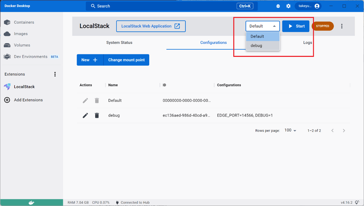
Task: Click the debug name cell
Action: point(114,115)
